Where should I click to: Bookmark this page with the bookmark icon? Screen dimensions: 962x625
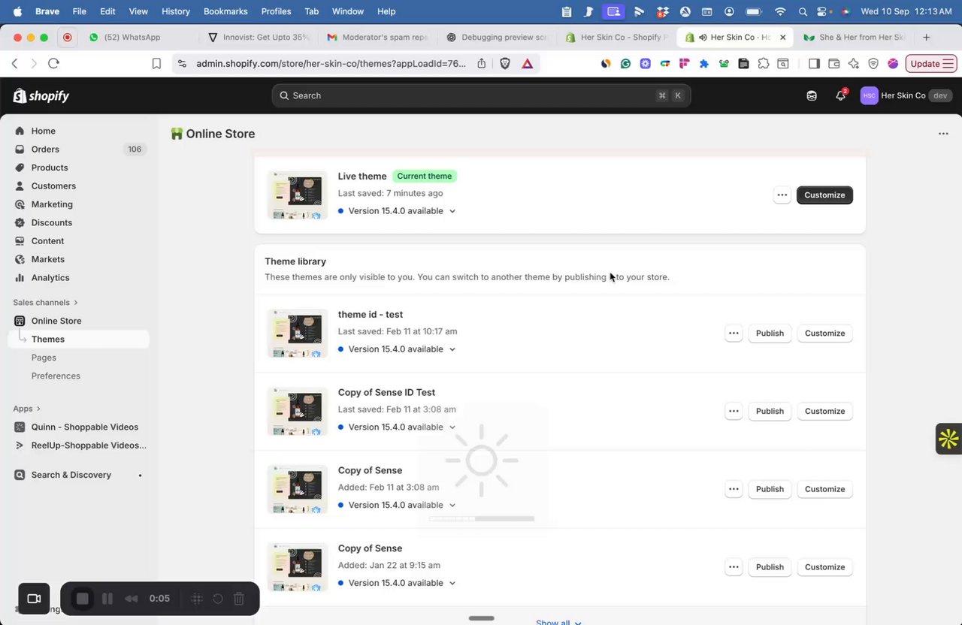click(156, 64)
